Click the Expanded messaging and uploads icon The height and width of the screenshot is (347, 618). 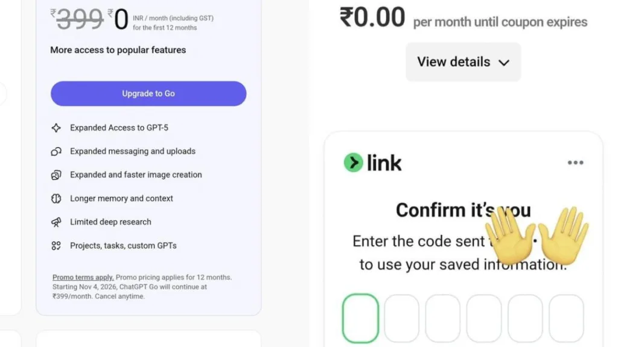pos(56,151)
